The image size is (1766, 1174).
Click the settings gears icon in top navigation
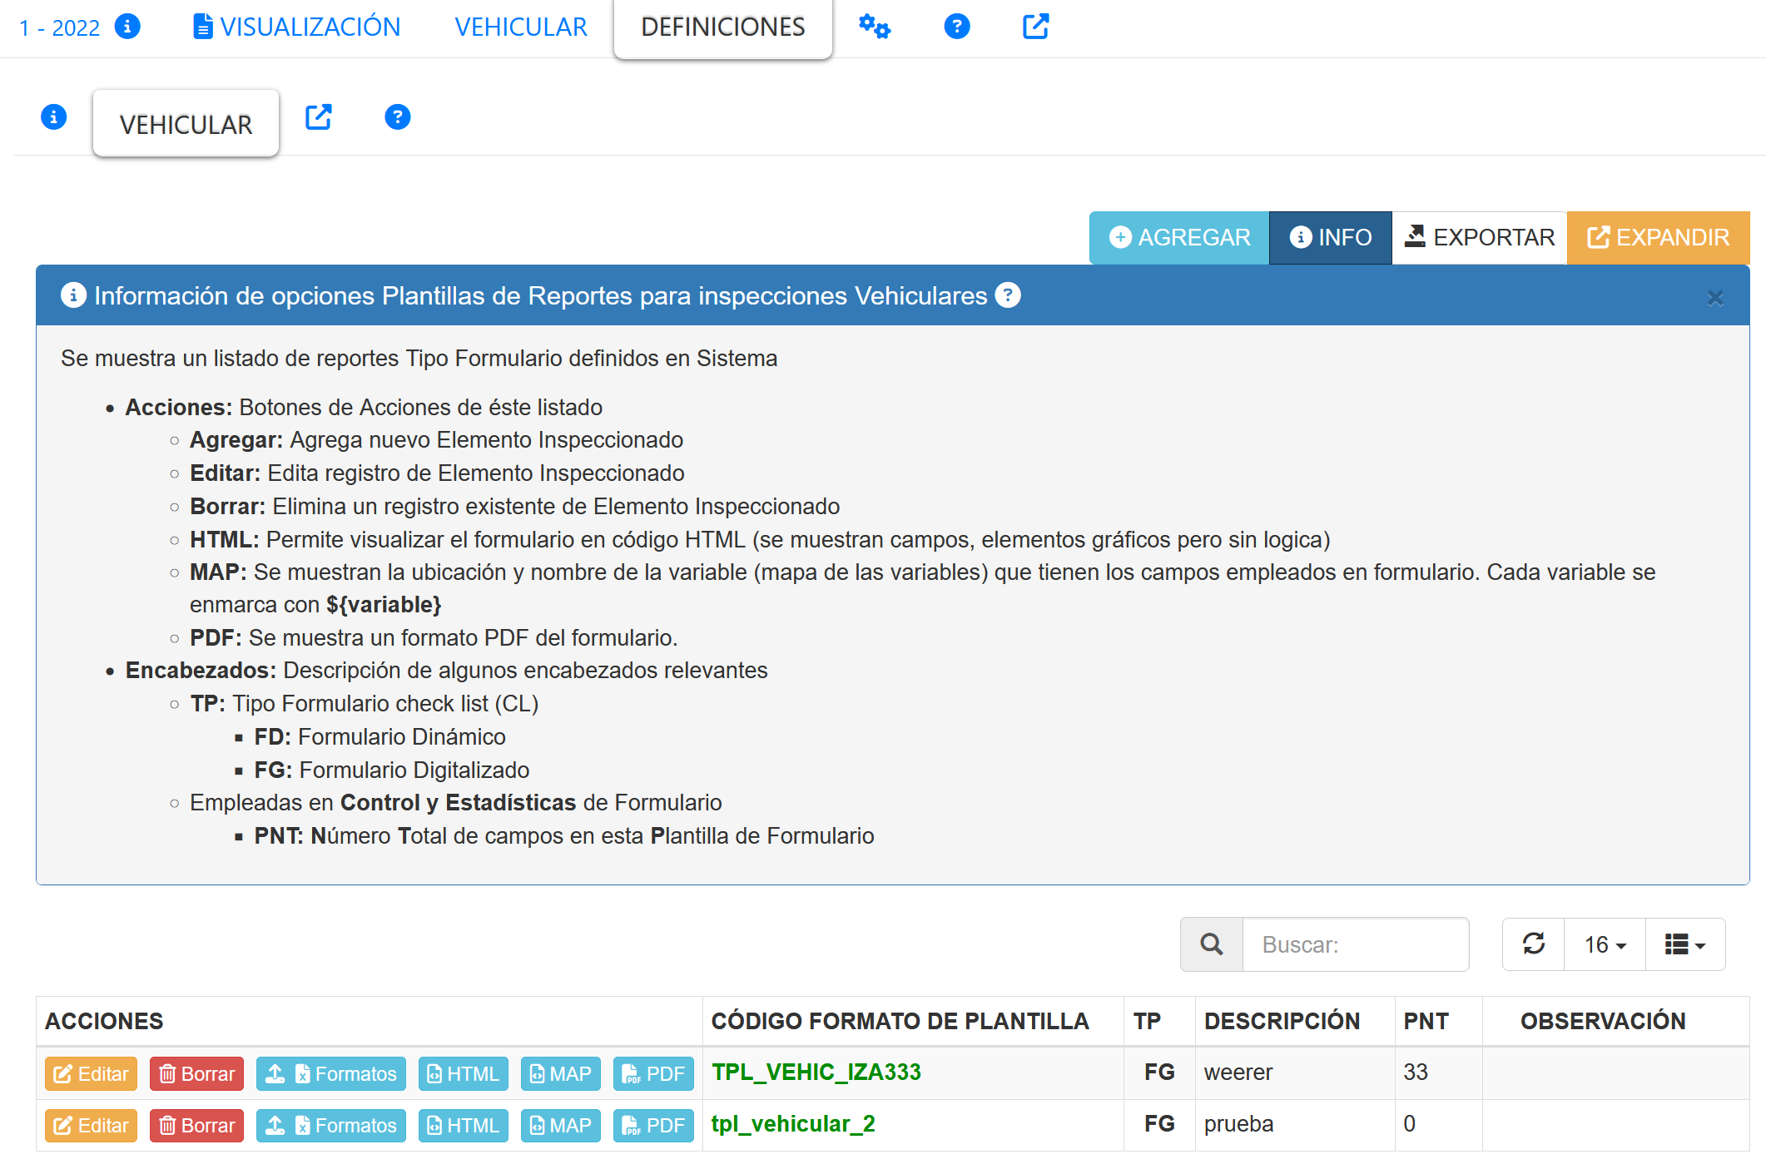coord(874,27)
